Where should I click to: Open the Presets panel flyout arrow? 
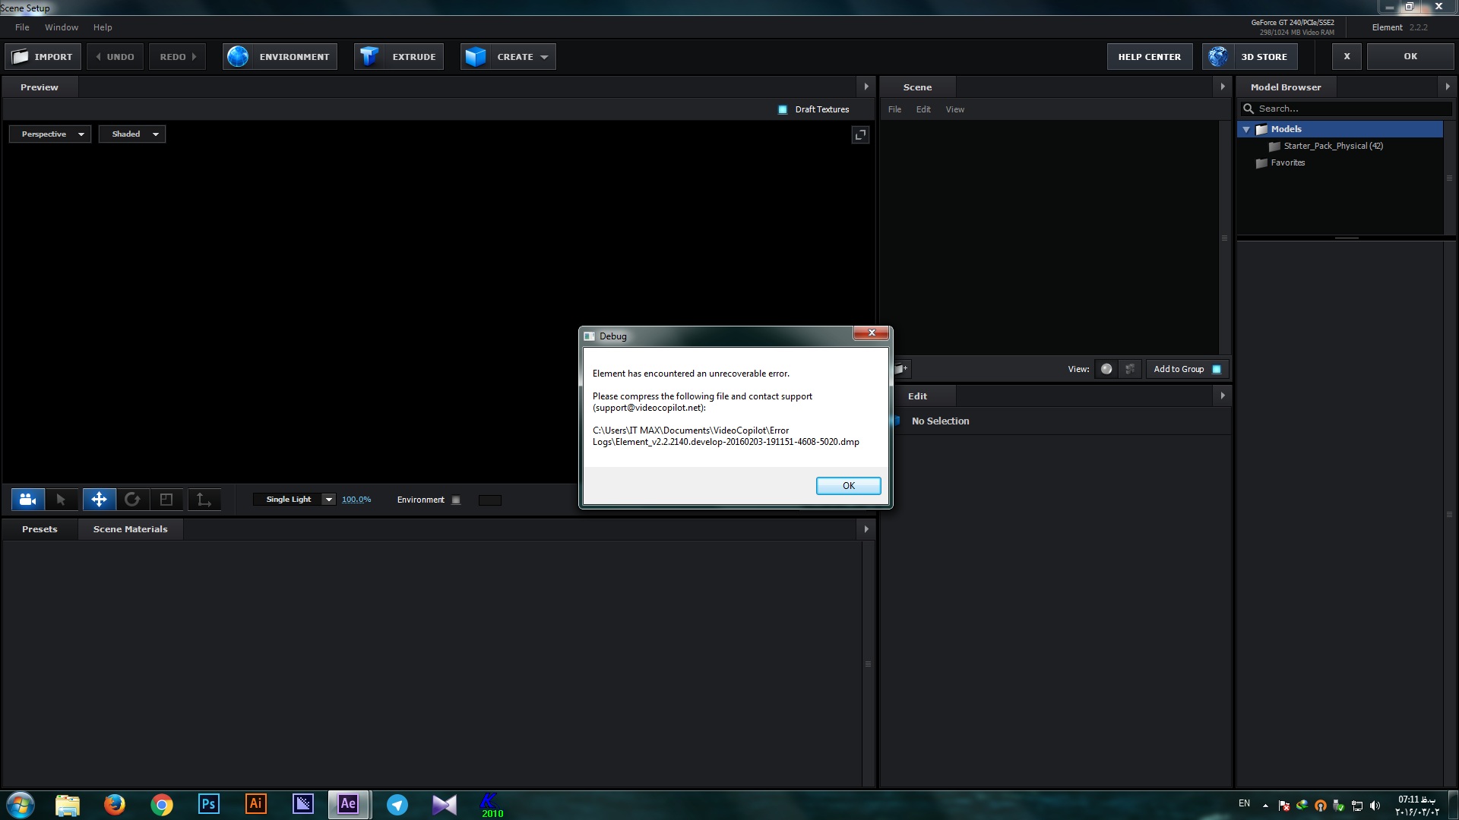(x=866, y=528)
